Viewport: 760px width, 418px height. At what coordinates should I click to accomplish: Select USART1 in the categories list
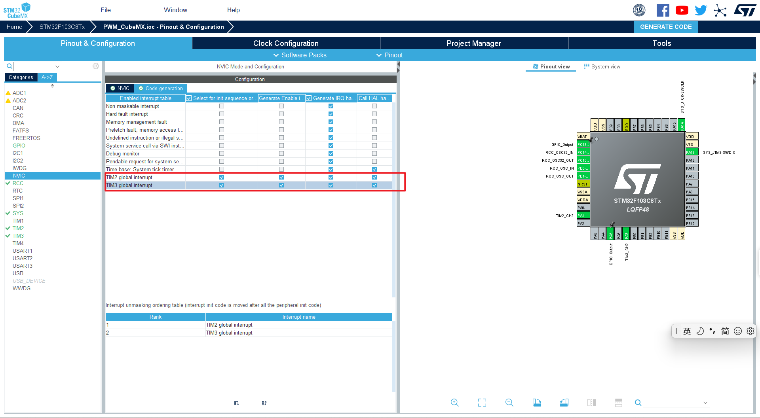(22, 251)
